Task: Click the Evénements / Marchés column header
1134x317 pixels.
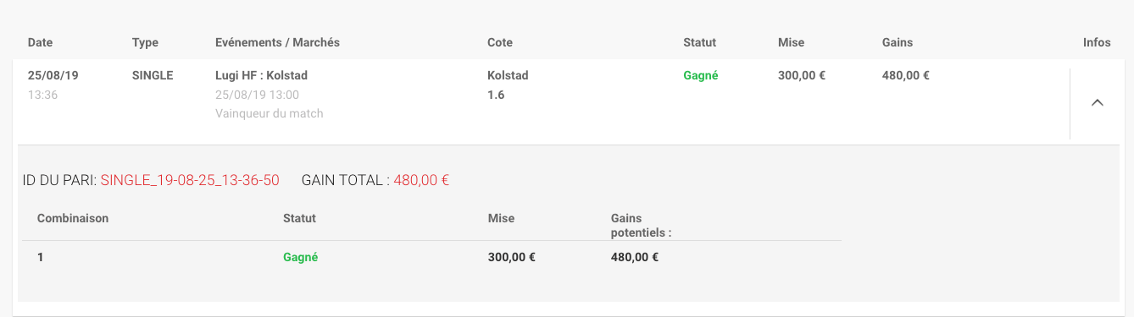Action: point(278,42)
